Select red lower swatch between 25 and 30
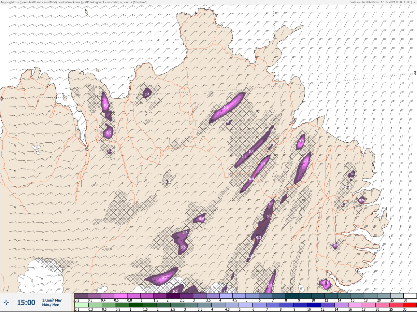 [x=410, y=305]
